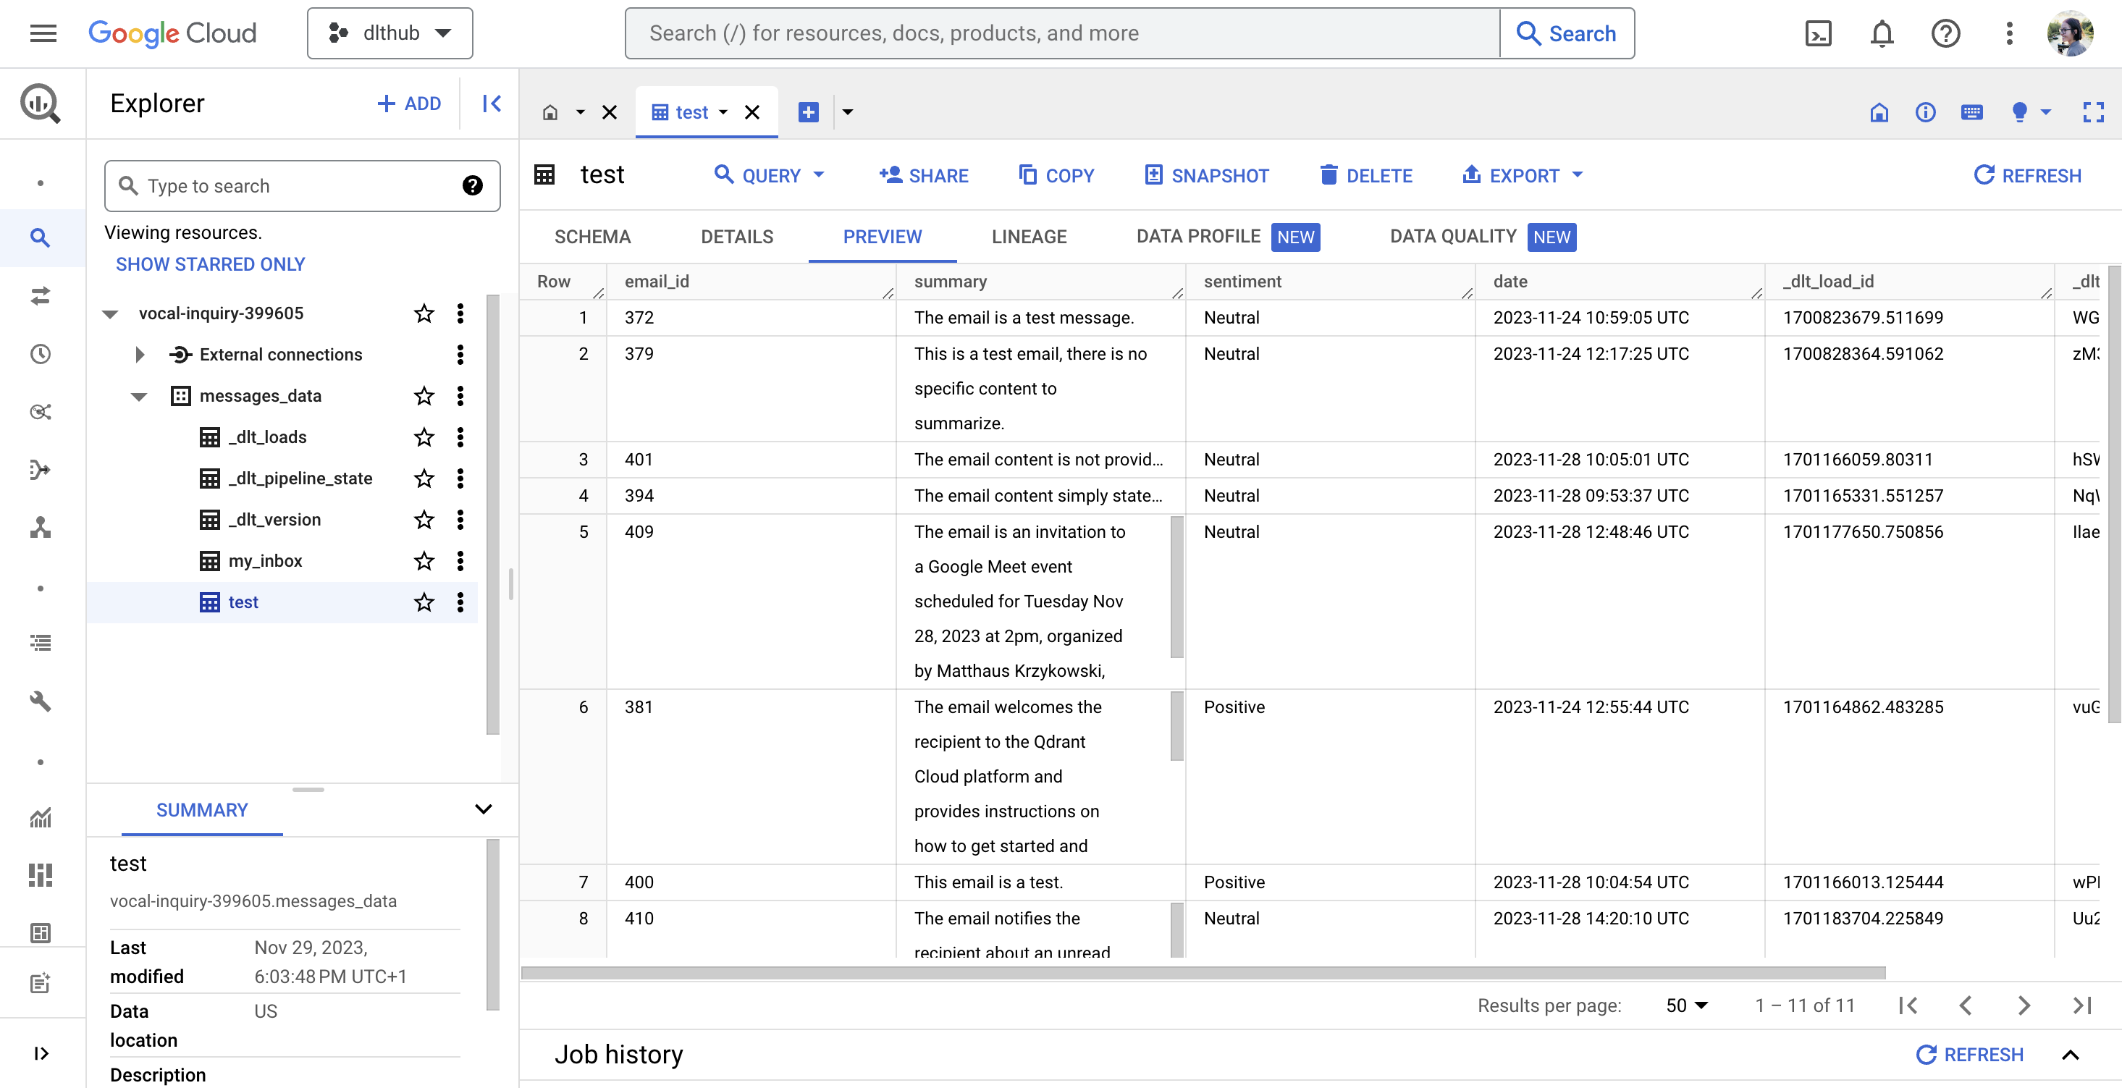Delete the test table
2122x1088 pixels.
point(1365,174)
